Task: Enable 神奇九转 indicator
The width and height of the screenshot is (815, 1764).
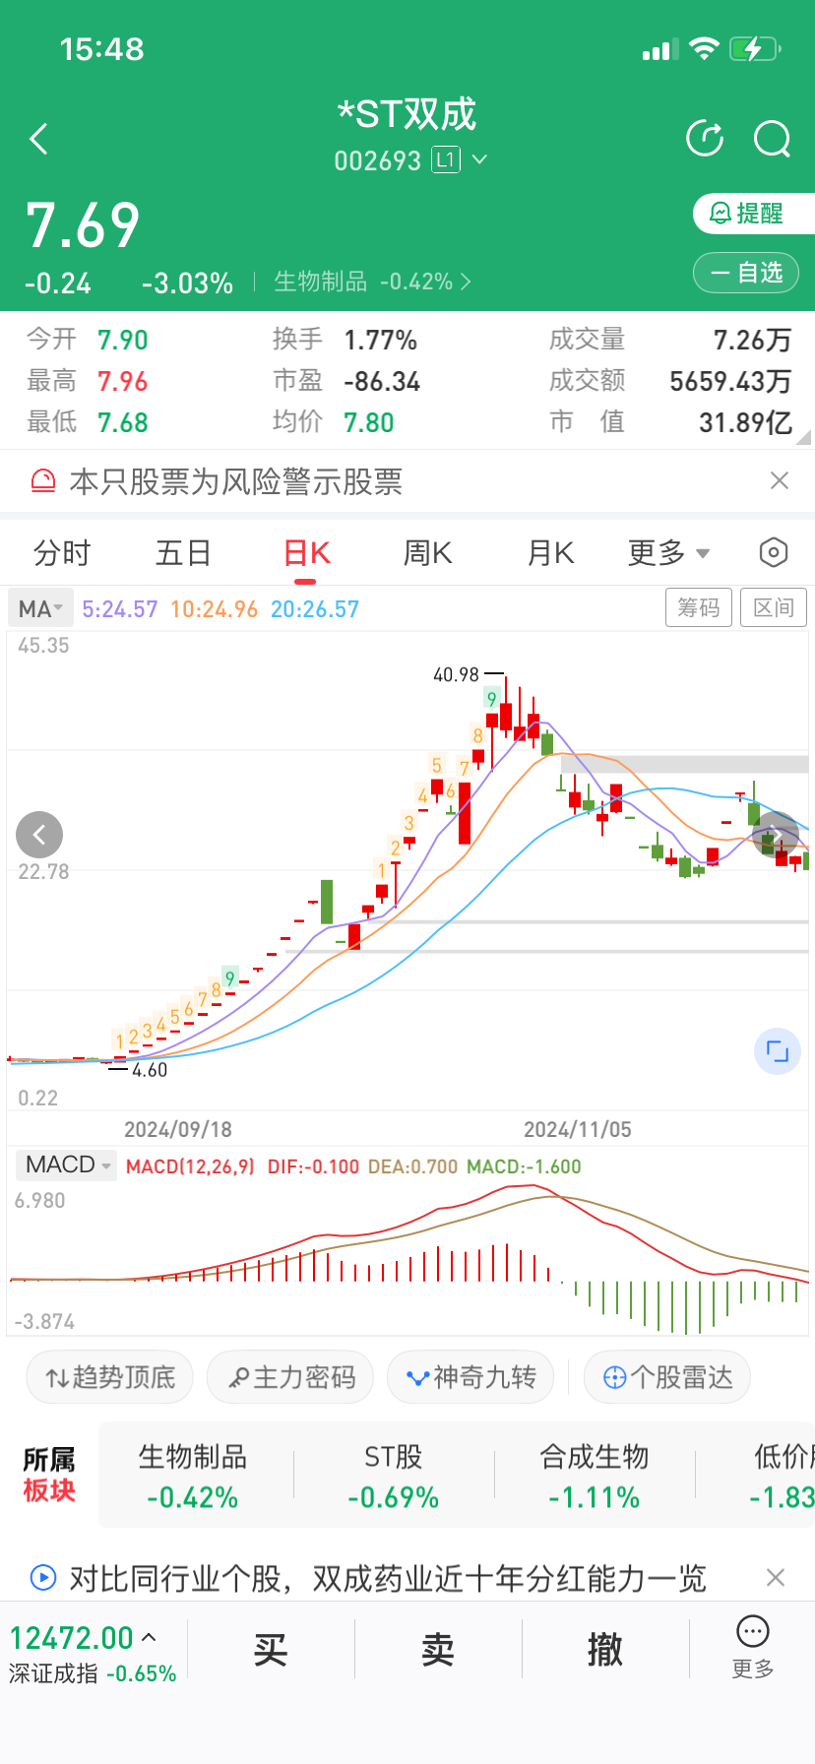Action: [470, 1377]
